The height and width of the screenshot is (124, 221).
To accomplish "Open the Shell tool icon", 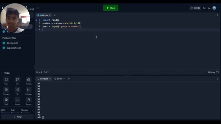I will 6,101.
